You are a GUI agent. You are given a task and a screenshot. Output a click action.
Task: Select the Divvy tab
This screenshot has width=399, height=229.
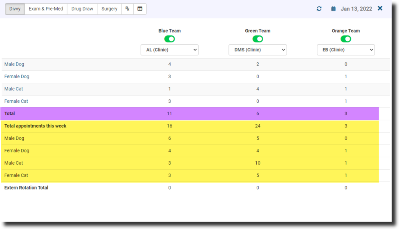point(15,9)
